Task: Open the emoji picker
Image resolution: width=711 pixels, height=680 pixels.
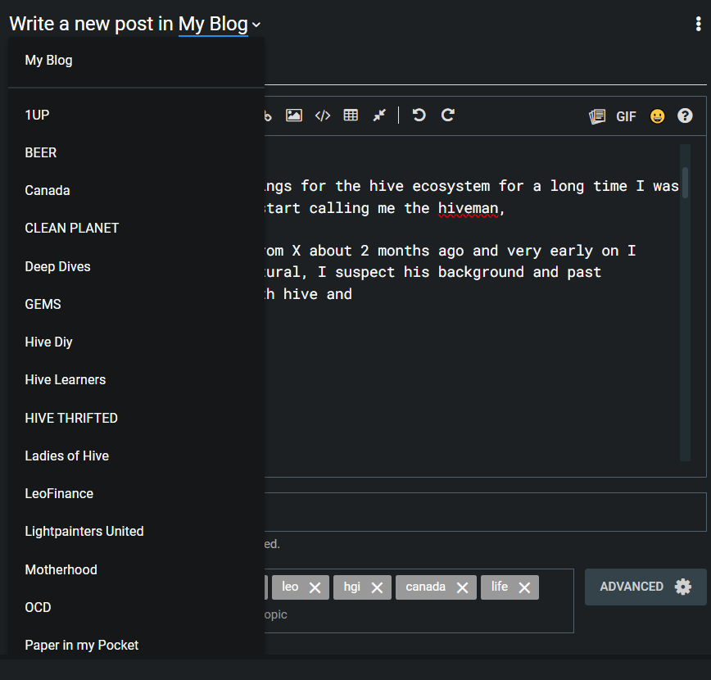Action: [657, 116]
